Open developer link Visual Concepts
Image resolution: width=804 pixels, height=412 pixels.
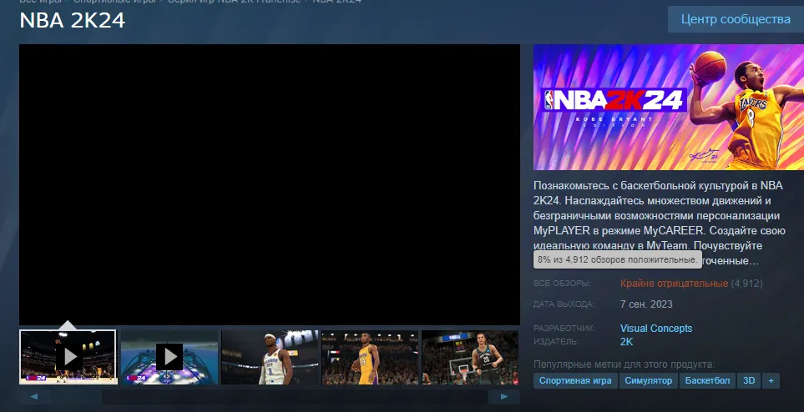656,328
